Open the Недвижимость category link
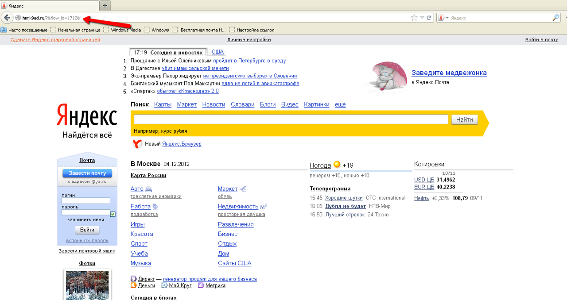Screen dimensions: 567x300 pos(238,207)
